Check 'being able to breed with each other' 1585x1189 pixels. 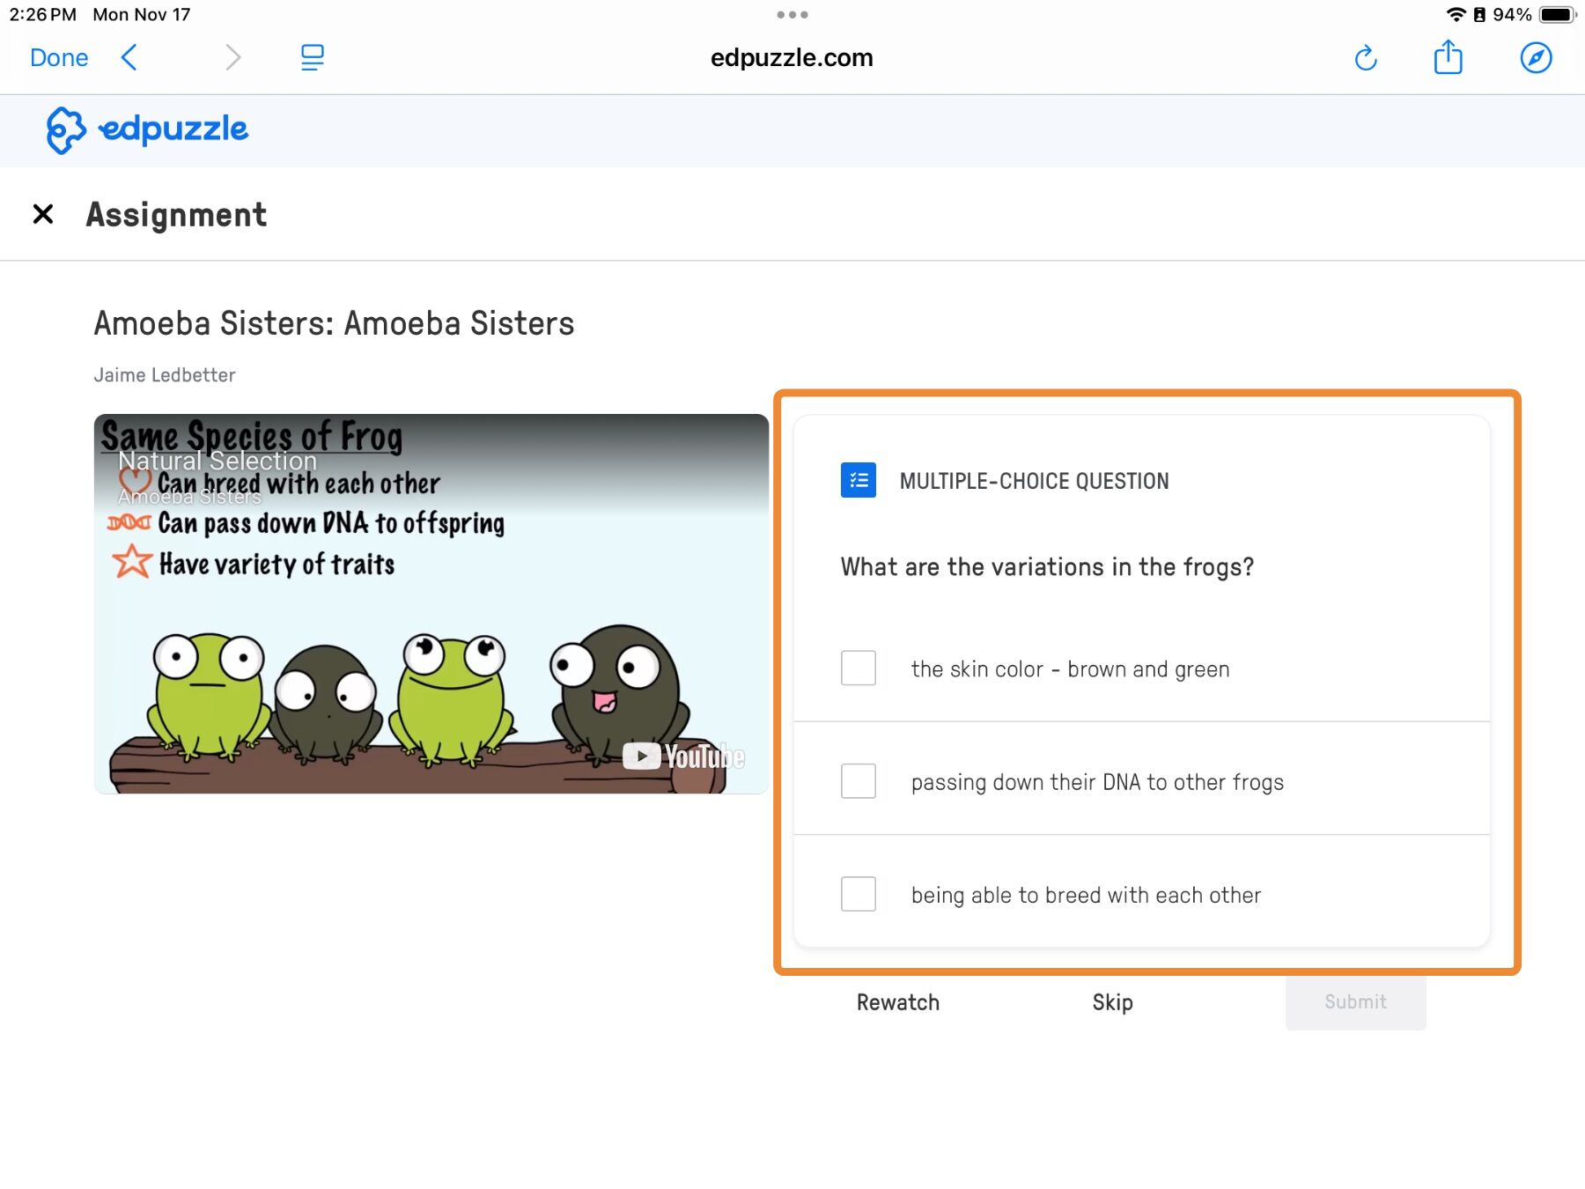tap(858, 894)
